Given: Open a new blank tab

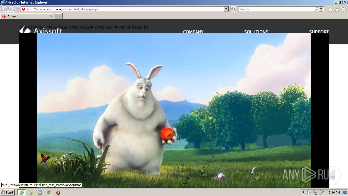Looking at the screenshot, I should coord(58,16).
